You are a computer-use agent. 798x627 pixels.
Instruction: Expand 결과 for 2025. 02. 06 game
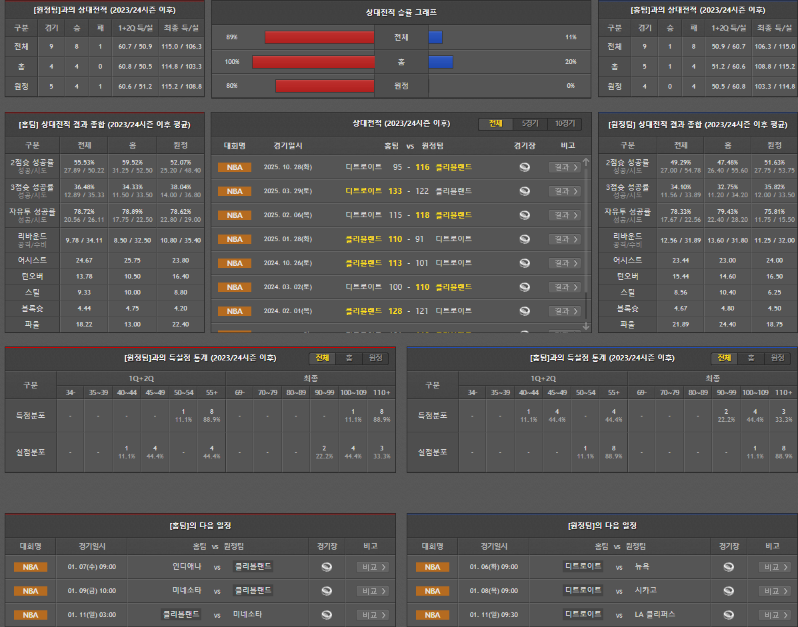[564, 215]
